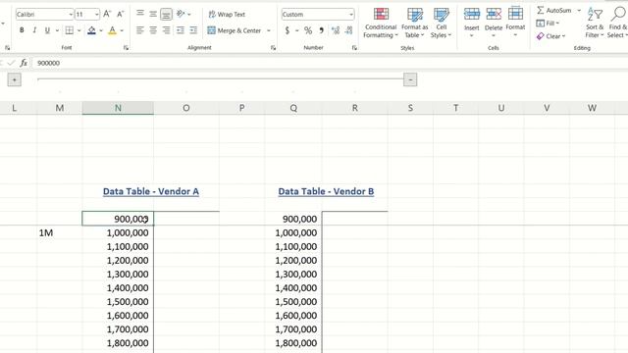Open Conditional Formatting menu
Viewport: 628px width, 353px height.
pyautogui.click(x=381, y=24)
